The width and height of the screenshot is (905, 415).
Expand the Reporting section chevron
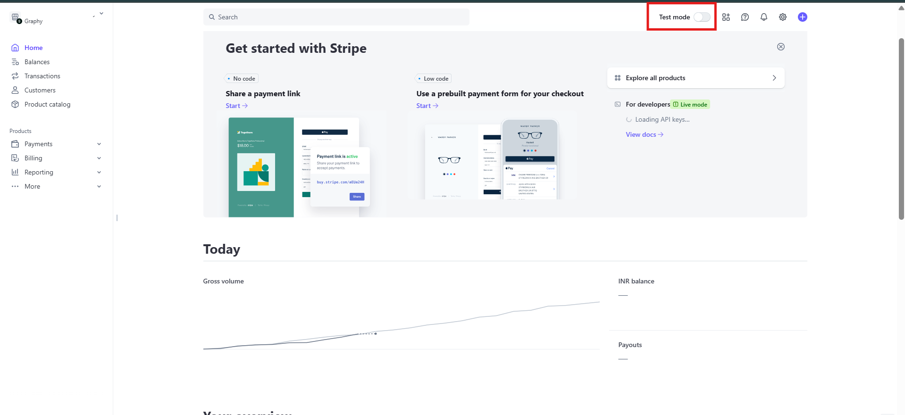click(x=99, y=172)
